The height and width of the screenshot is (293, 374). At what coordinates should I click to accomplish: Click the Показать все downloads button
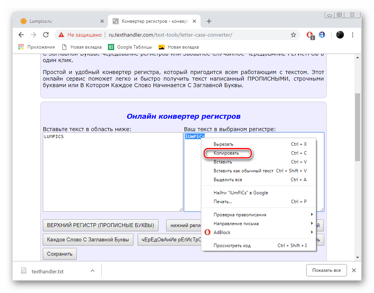(326, 270)
